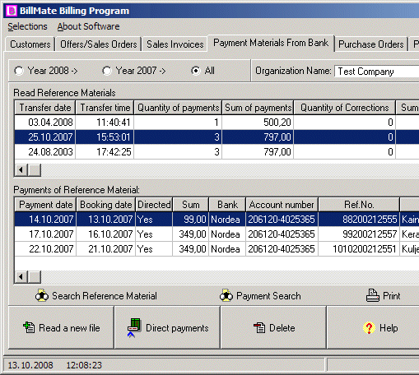Click the Search Reference Material button label

pos(105,296)
